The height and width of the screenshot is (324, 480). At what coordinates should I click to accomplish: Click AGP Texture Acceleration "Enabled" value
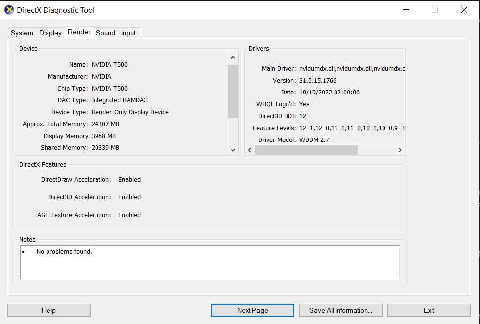[130, 215]
